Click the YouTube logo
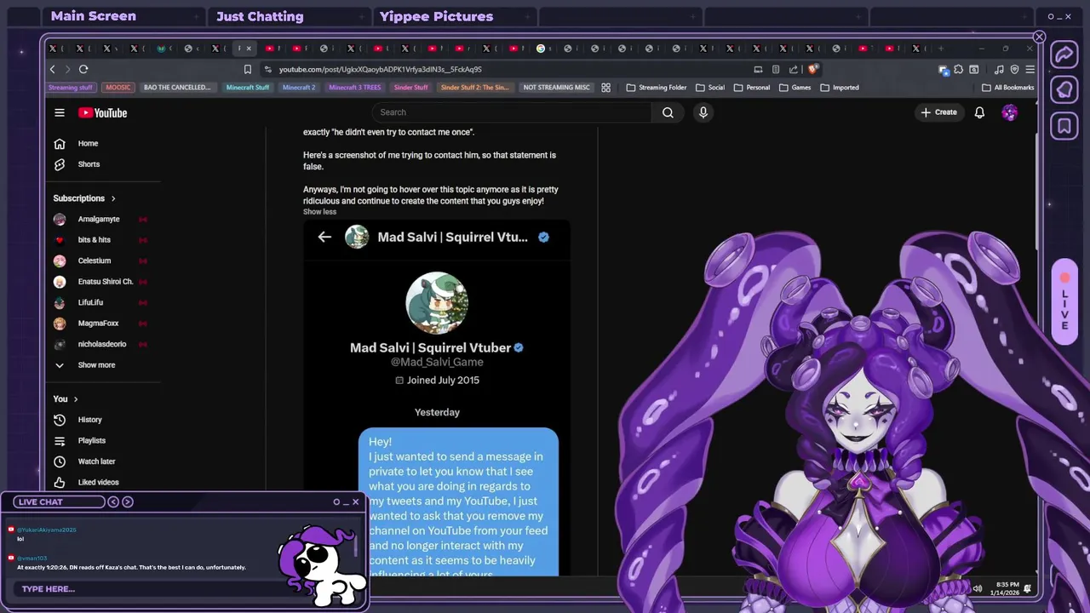The width and height of the screenshot is (1090, 613). 103,112
